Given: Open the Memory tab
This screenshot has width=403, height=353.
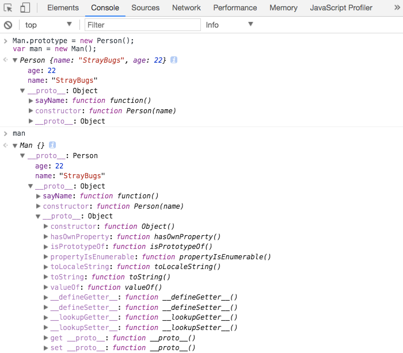Looking at the screenshot, I should (283, 7).
